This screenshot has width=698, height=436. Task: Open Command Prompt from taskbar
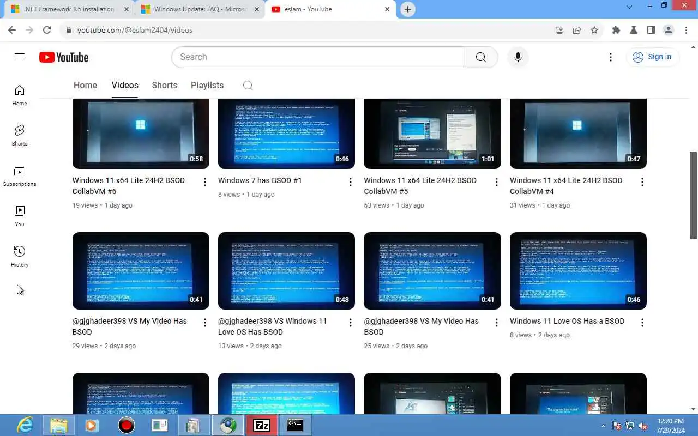[x=295, y=425]
